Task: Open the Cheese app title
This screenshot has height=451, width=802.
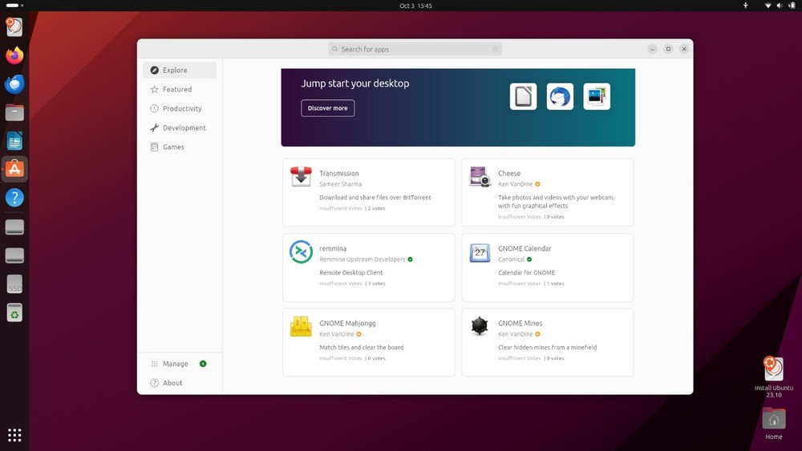Action: pos(509,174)
